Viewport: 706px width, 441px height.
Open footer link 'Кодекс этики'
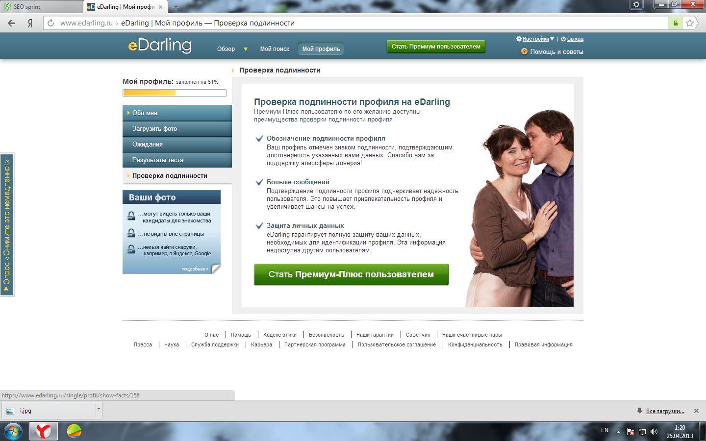point(280,335)
